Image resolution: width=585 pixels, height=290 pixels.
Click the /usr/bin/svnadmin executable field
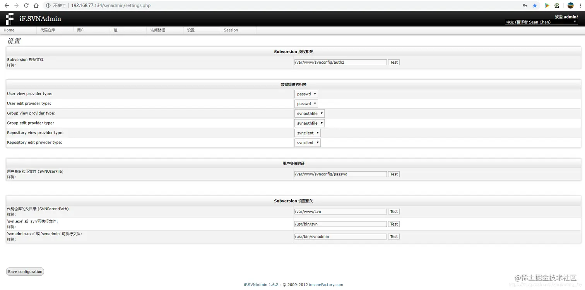340,236
